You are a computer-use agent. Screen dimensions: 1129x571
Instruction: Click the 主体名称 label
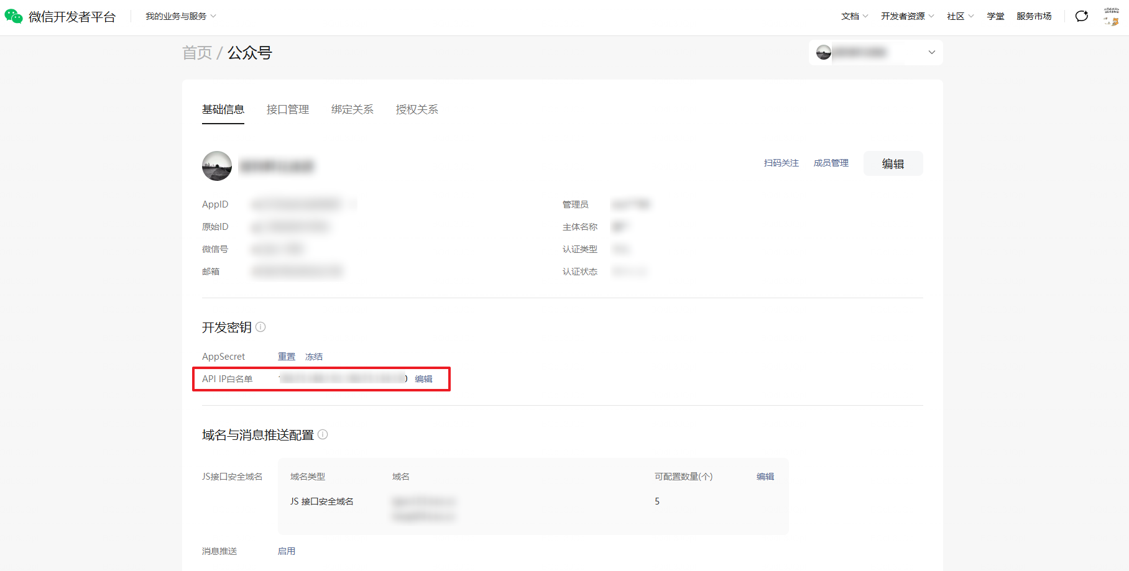click(x=580, y=227)
